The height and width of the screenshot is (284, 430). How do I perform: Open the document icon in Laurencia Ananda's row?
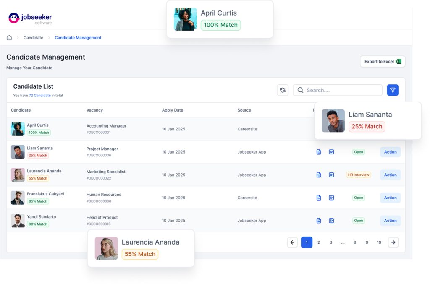click(319, 175)
